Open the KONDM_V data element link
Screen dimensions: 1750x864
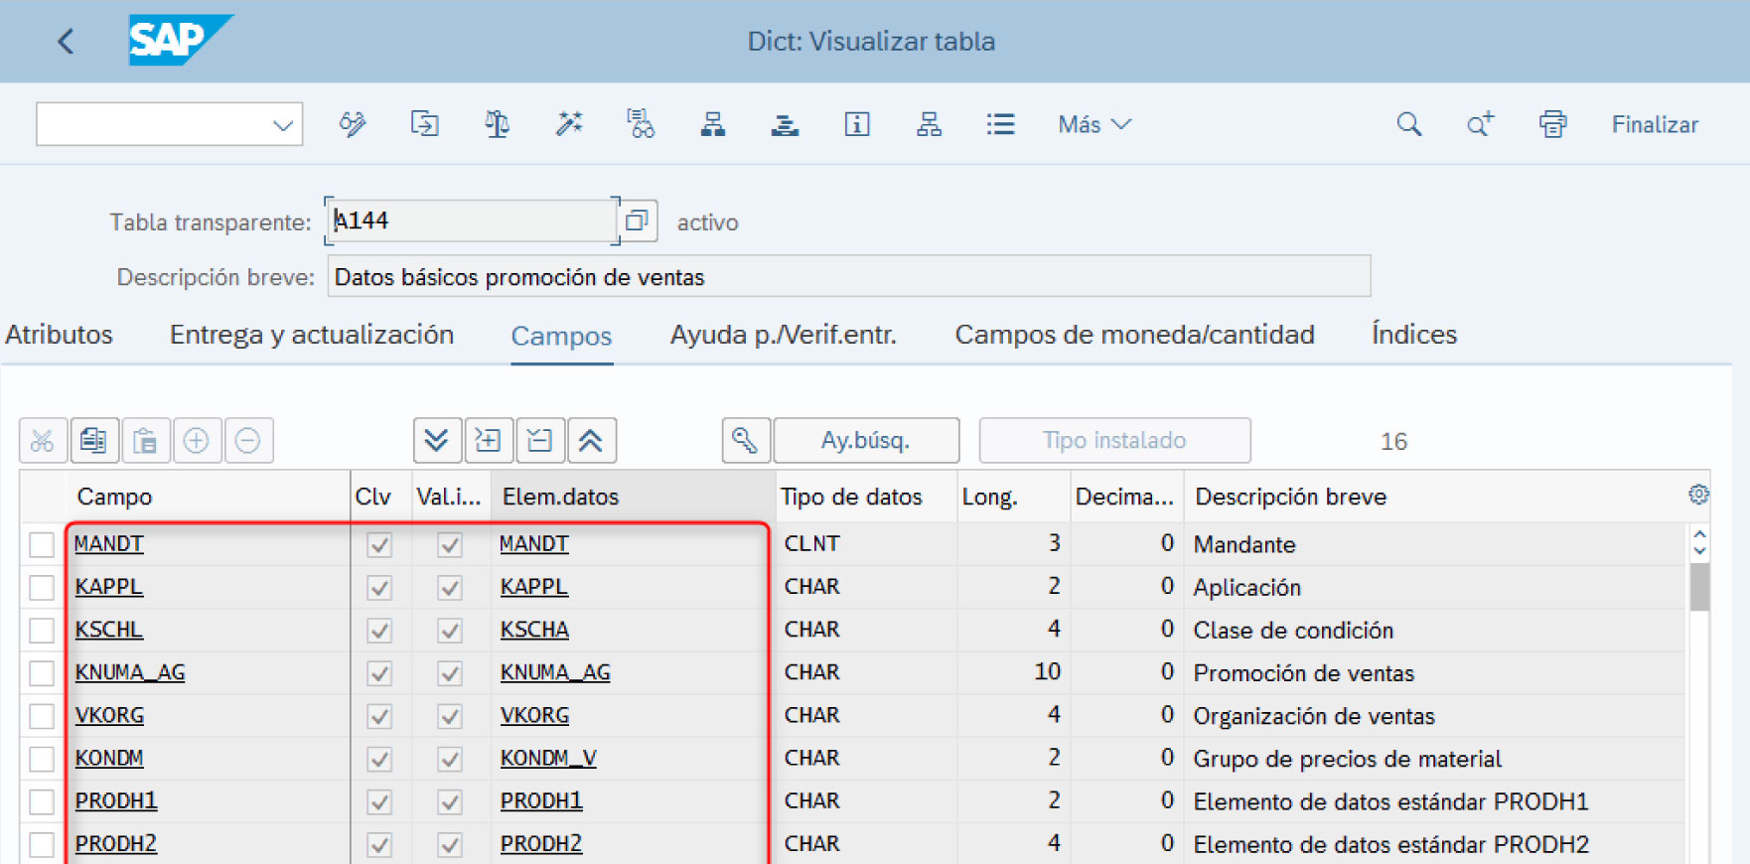pos(548,759)
